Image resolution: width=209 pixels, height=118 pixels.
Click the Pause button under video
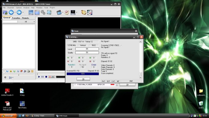click(x=42, y=77)
